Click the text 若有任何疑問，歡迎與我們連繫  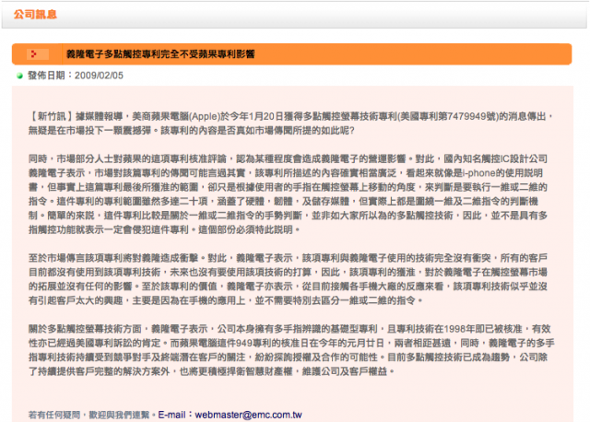[x=88, y=415]
